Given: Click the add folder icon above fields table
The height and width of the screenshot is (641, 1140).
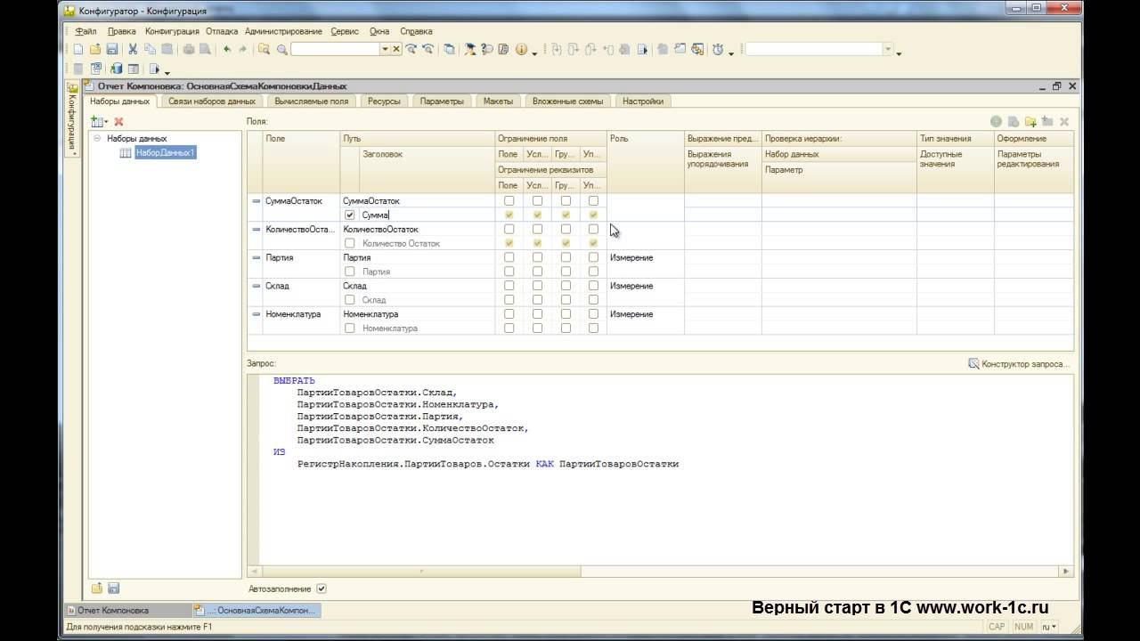Looking at the screenshot, I should 1030,121.
